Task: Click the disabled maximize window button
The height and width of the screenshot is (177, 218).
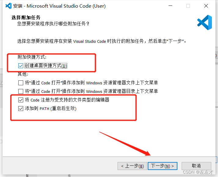Action: [188, 6]
